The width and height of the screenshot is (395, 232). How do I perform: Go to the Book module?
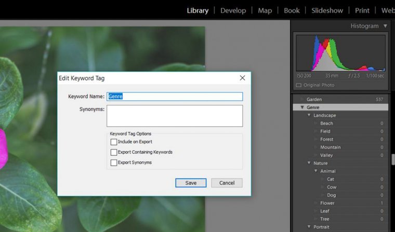point(292,10)
